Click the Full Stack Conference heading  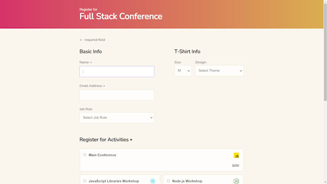[121, 16]
